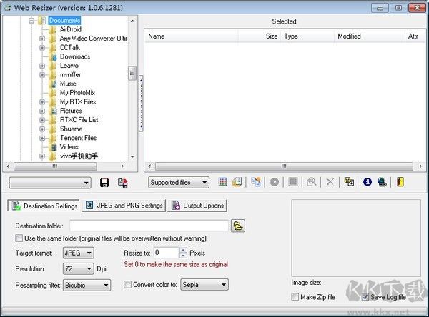Screen dimensions: 429x317
Task: Expand the Any Video Converter folder node
Action: tap(42, 39)
